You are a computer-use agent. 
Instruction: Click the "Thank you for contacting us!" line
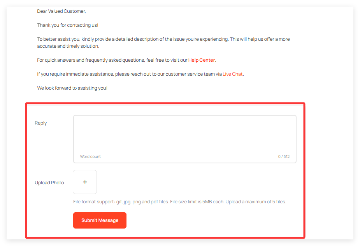click(68, 25)
